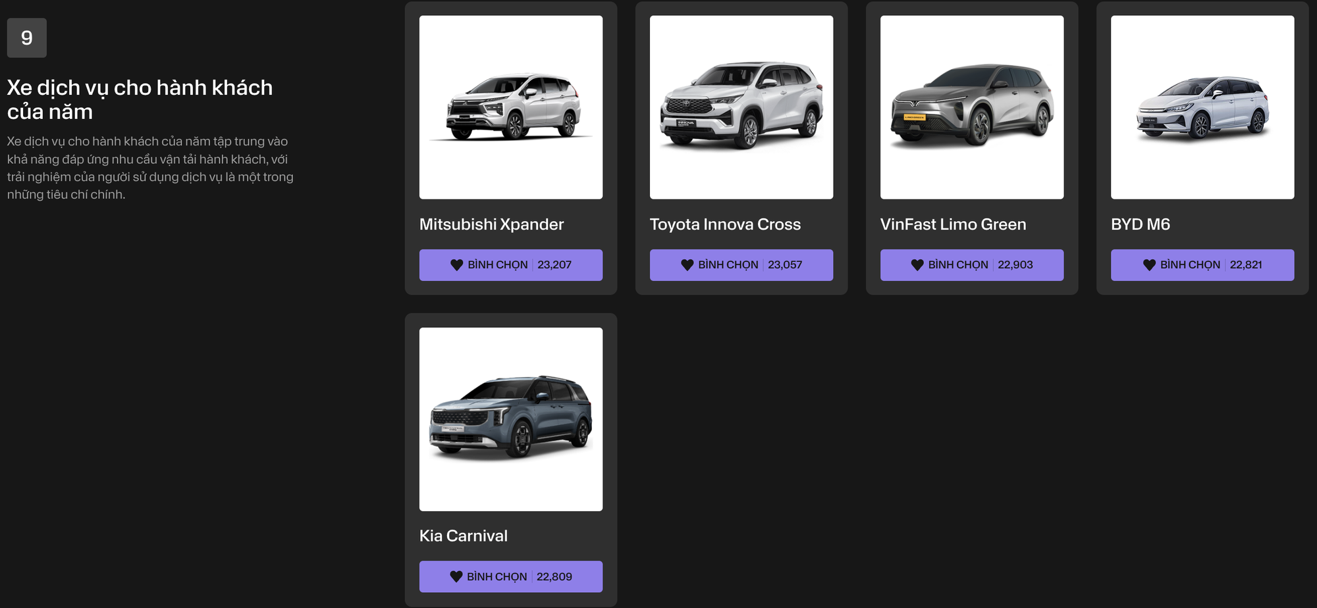Vote for Toyota Innova Cross

pos(741,265)
